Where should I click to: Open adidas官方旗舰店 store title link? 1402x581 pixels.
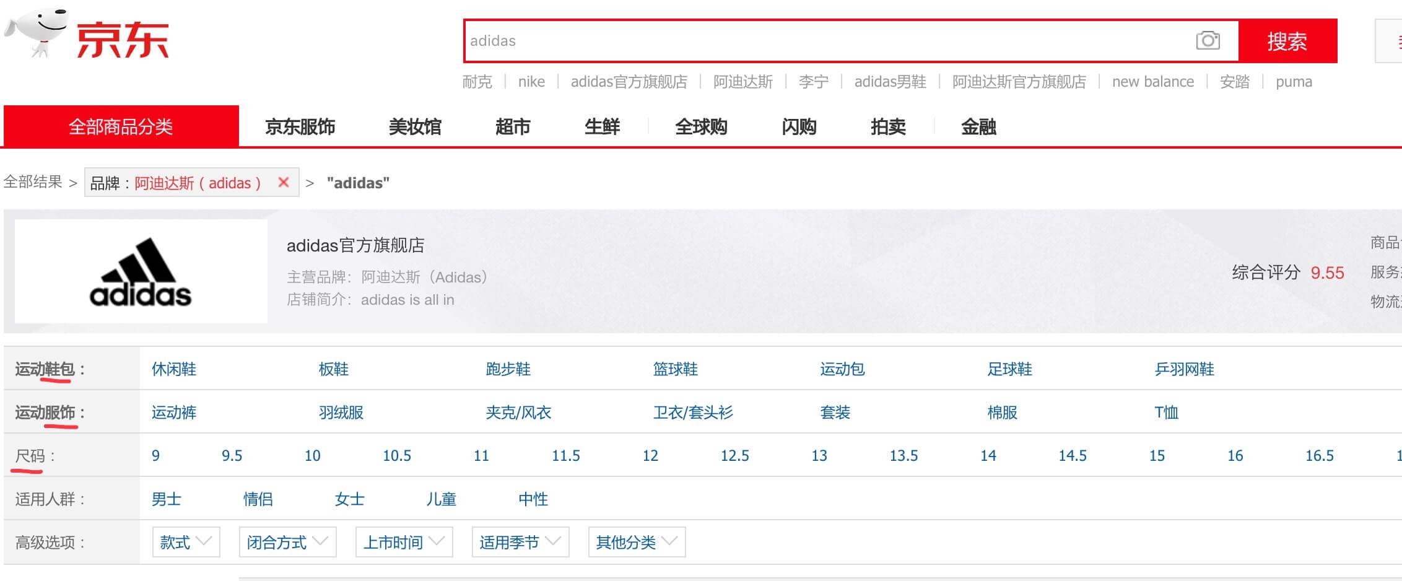355,245
